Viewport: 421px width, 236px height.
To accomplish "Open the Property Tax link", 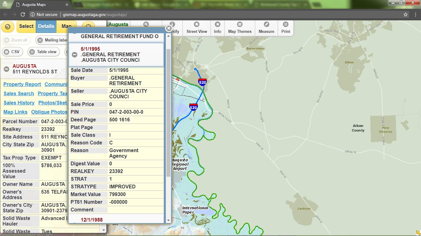I will (x=52, y=93).
